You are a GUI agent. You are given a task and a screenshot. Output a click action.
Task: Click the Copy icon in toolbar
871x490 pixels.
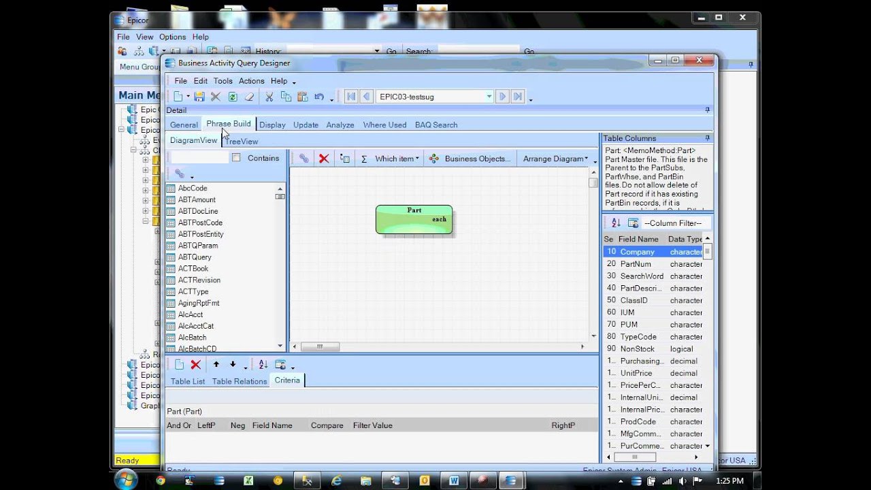(286, 97)
